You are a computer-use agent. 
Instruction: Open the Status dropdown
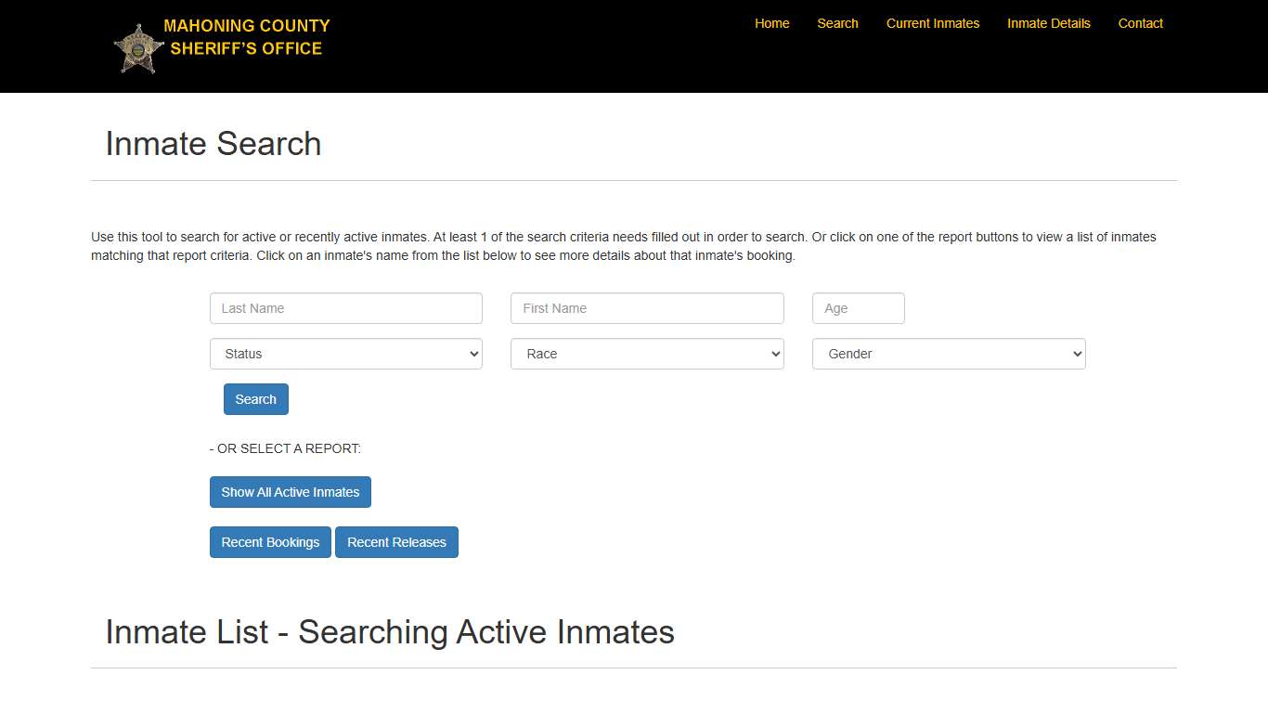345,354
